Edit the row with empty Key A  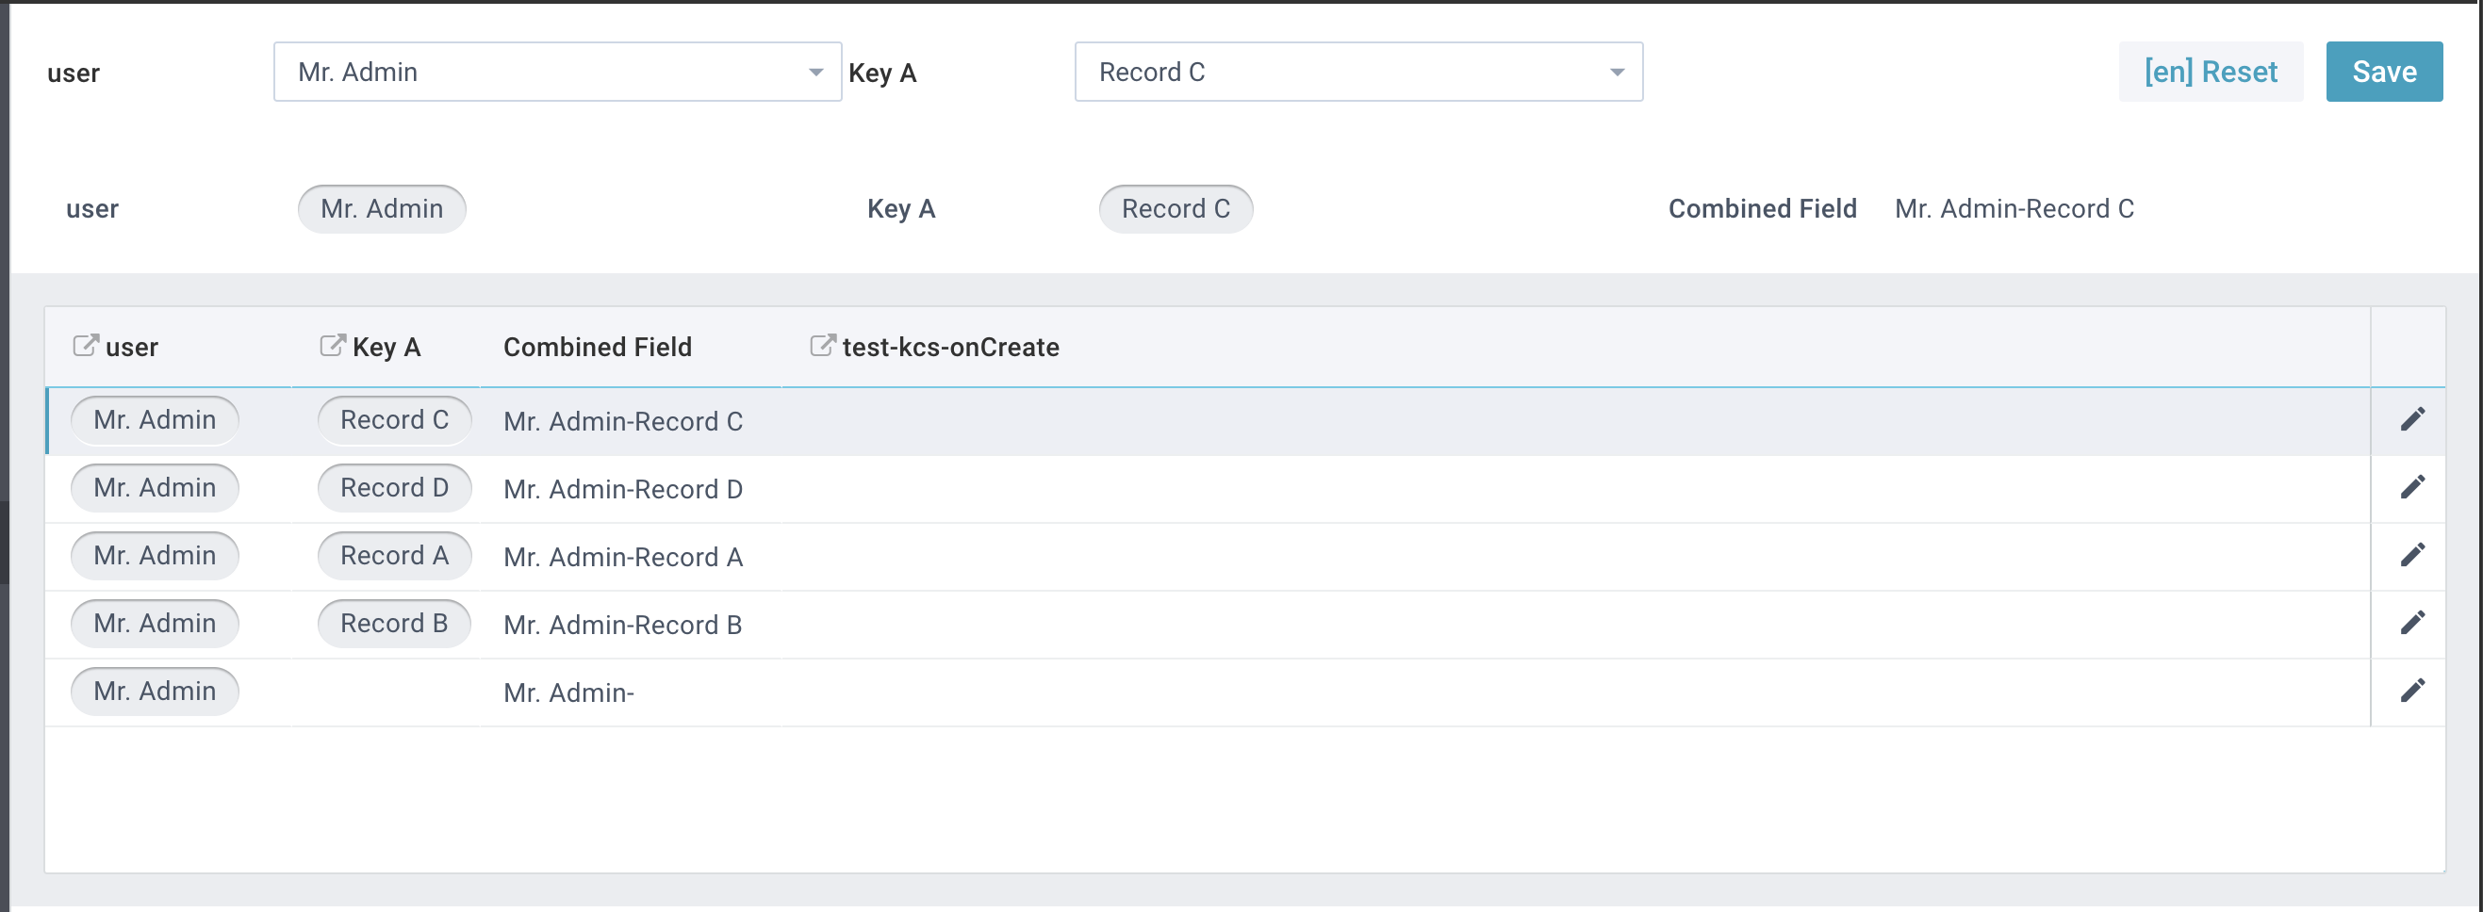2412,690
